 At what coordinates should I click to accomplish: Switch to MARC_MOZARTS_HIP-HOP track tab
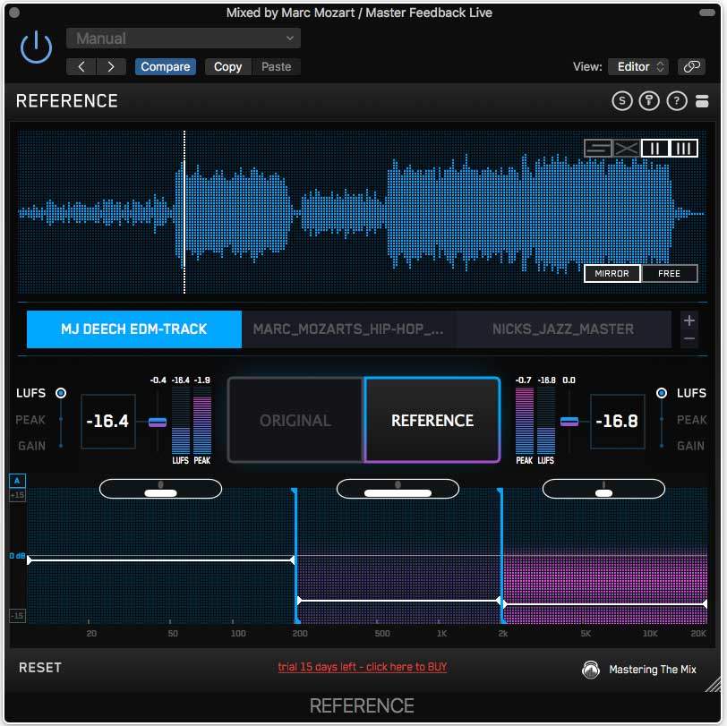348,329
